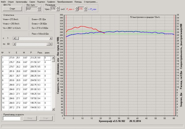Select pressure cell 209.75 in row 3
The width and height of the screenshot is (185, 129).
(33, 67)
